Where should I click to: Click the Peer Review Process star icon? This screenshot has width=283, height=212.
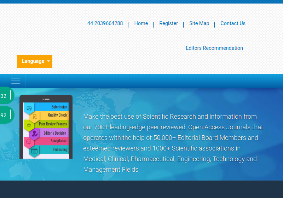coord(29,125)
